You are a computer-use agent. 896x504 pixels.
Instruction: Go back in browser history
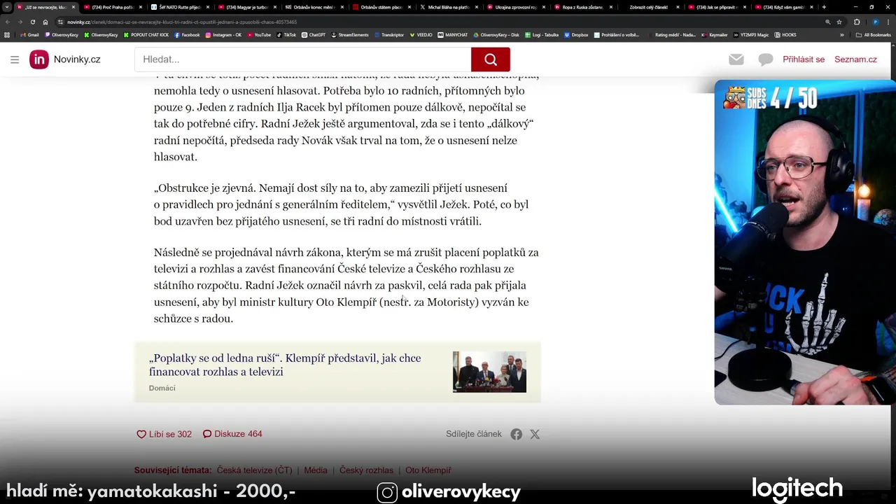(8, 22)
